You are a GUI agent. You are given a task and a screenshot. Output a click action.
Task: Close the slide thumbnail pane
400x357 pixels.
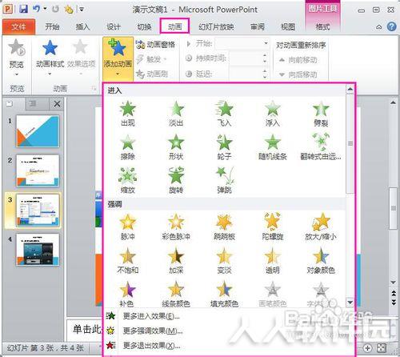pos(57,104)
